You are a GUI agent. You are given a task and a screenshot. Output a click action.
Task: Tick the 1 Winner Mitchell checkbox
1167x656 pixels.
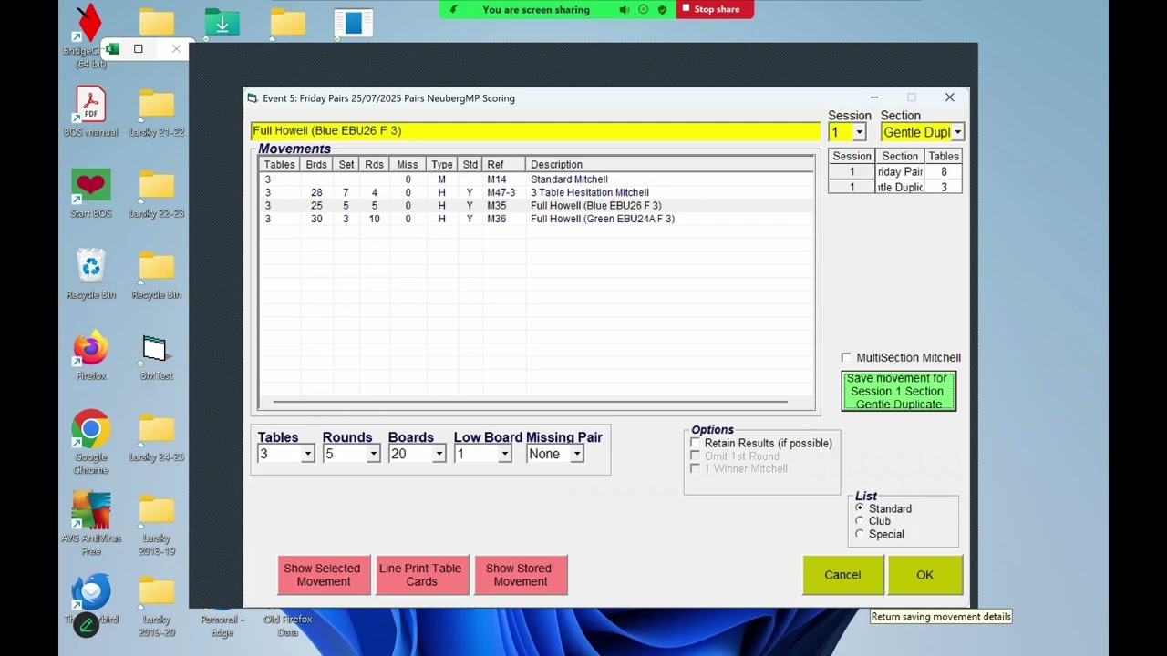tap(696, 468)
